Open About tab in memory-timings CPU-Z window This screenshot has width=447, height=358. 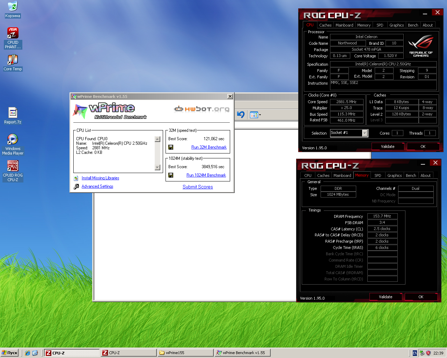tap(426, 176)
